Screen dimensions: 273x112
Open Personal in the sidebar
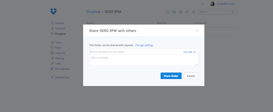[x=60, y=29]
